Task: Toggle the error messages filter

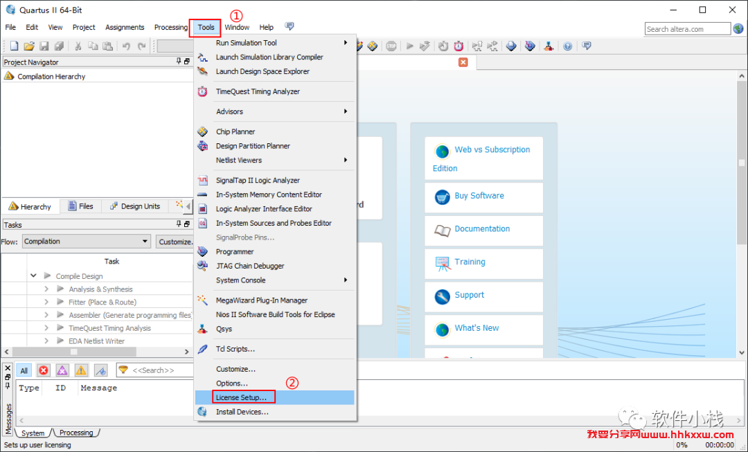Action: pos(44,370)
